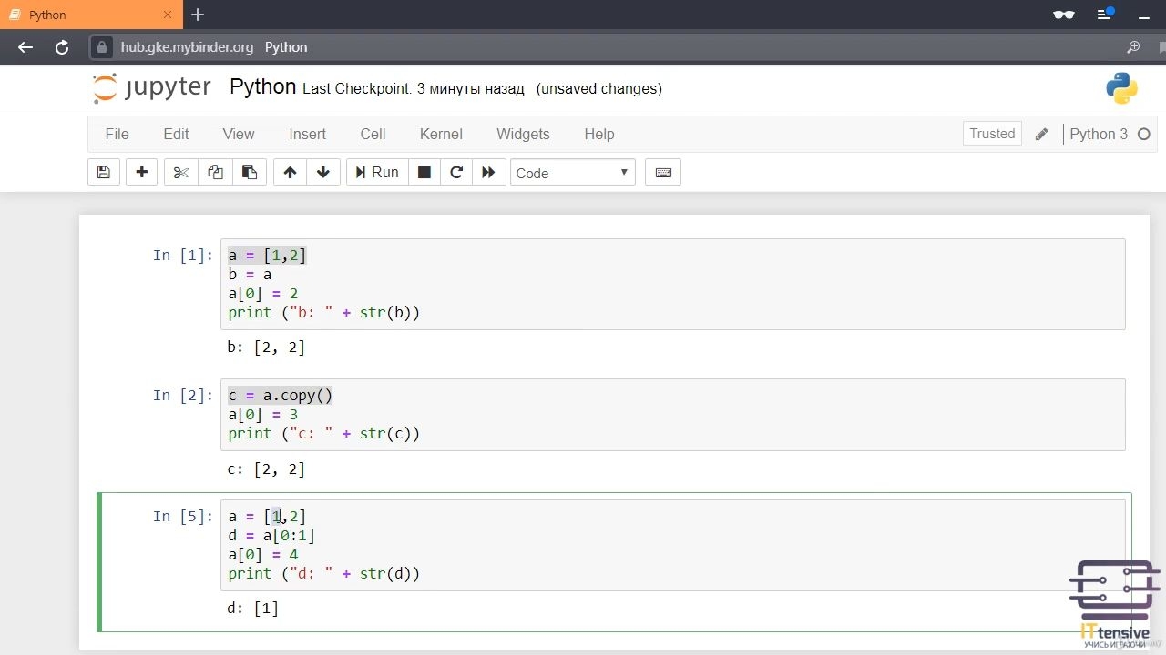Click the line 'b = a' in first cell
Viewport: 1166px width, 655px height.
pyautogui.click(x=250, y=275)
